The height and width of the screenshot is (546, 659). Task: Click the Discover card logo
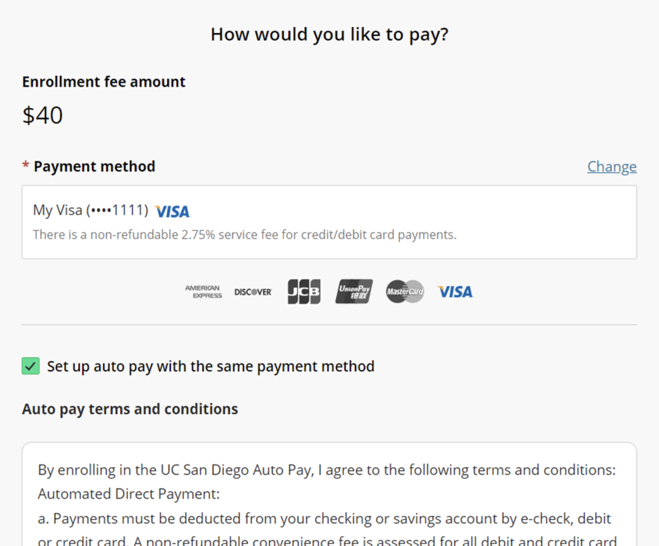(253, 292)
